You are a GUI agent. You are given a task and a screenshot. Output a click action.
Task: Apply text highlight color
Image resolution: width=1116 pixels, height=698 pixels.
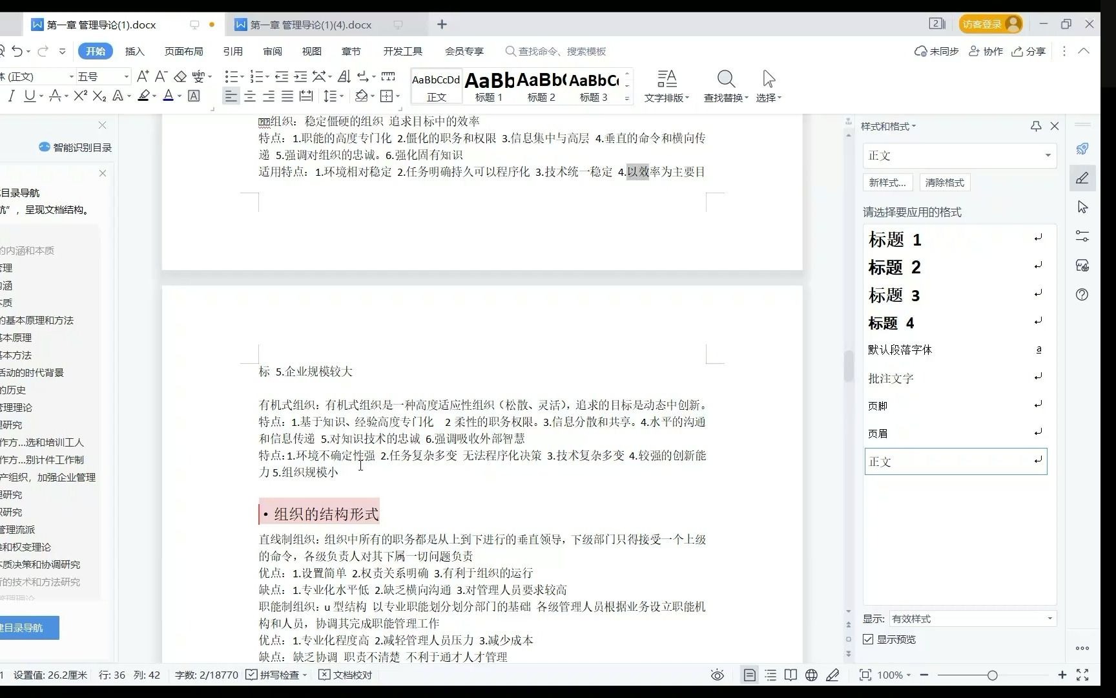point(143,96)
